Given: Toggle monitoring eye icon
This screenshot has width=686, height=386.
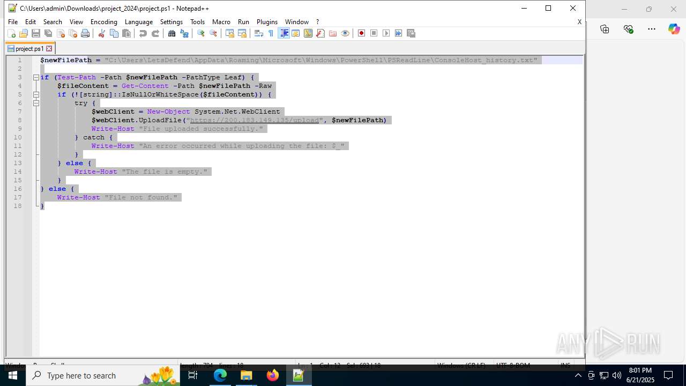Looking at the screenshot, I should click(345, 33).
